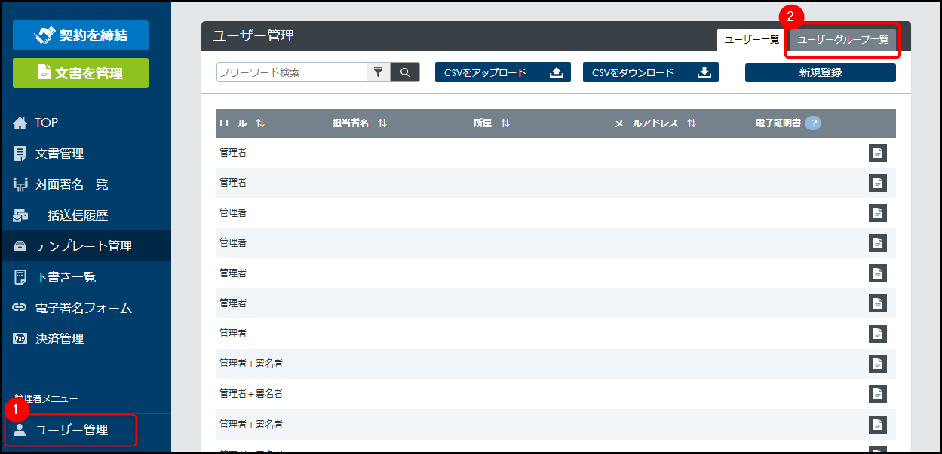This screenshot has height=454, width=942.
Task: Click the フリーワード検索 input field
Action: pyautogui.click(x=291, y=72)
